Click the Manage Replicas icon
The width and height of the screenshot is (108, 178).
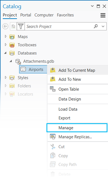[53, 137]
